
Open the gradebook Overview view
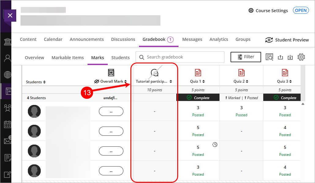point(34,58)
